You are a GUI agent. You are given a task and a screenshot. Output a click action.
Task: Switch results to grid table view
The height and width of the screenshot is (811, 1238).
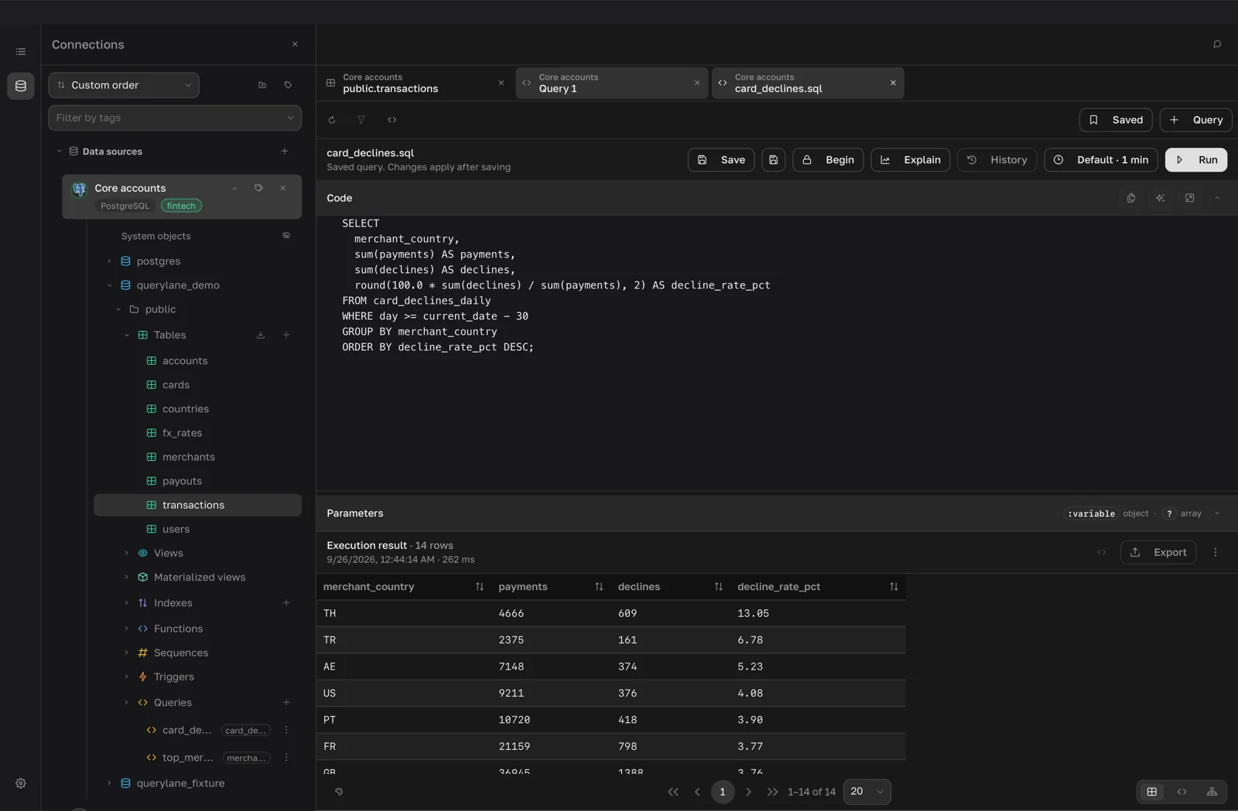click(x=1152, y=792)
